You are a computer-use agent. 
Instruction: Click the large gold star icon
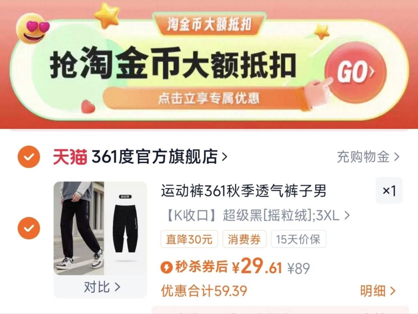[108, 15]
